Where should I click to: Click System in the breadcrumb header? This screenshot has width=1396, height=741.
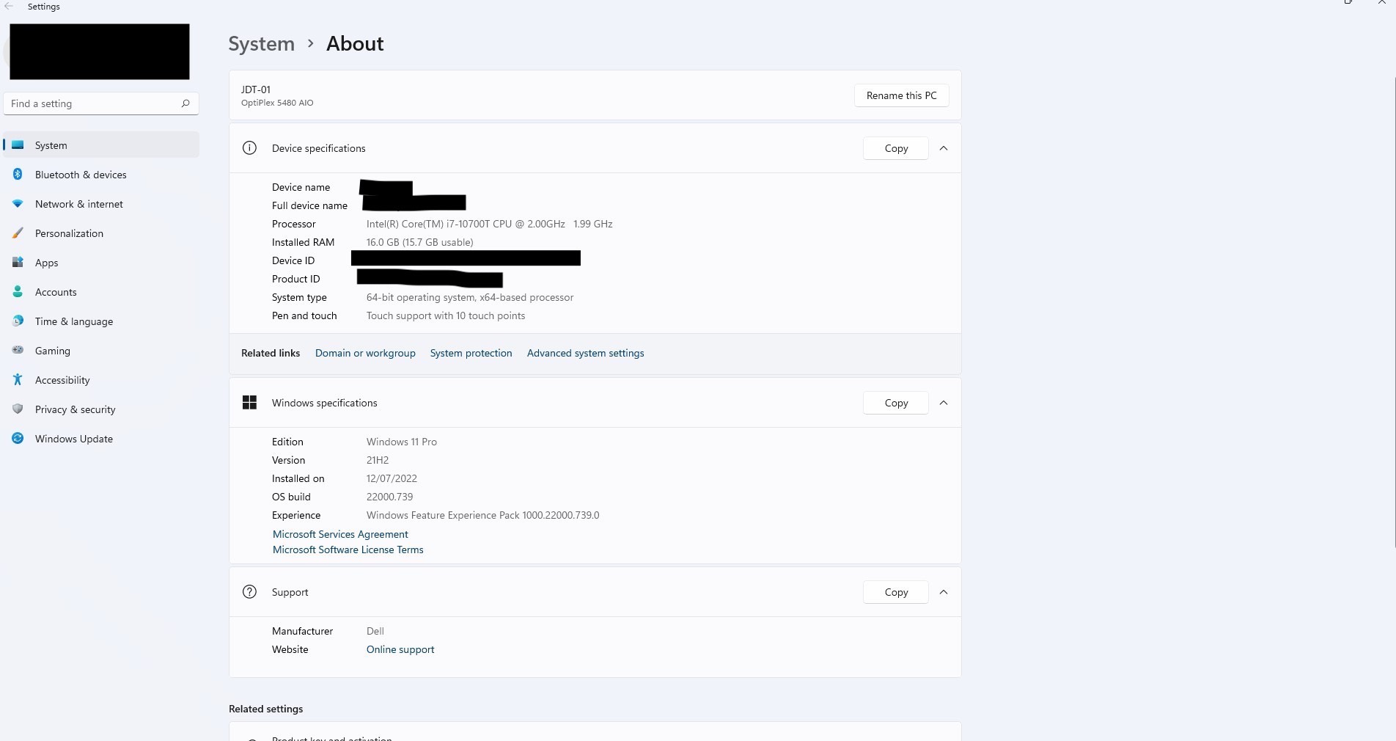[x=261, y=44]
